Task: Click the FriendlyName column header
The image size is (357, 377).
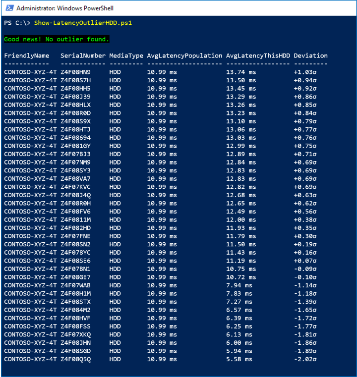Action: pos(27,56)
